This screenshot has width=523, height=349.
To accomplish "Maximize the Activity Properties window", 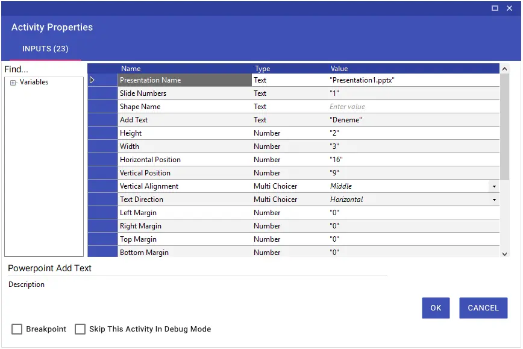I will point(495,8).
